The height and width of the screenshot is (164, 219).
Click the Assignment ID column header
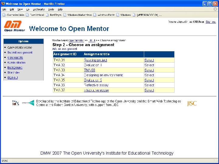pyautogui.click(x=65, y=54)
